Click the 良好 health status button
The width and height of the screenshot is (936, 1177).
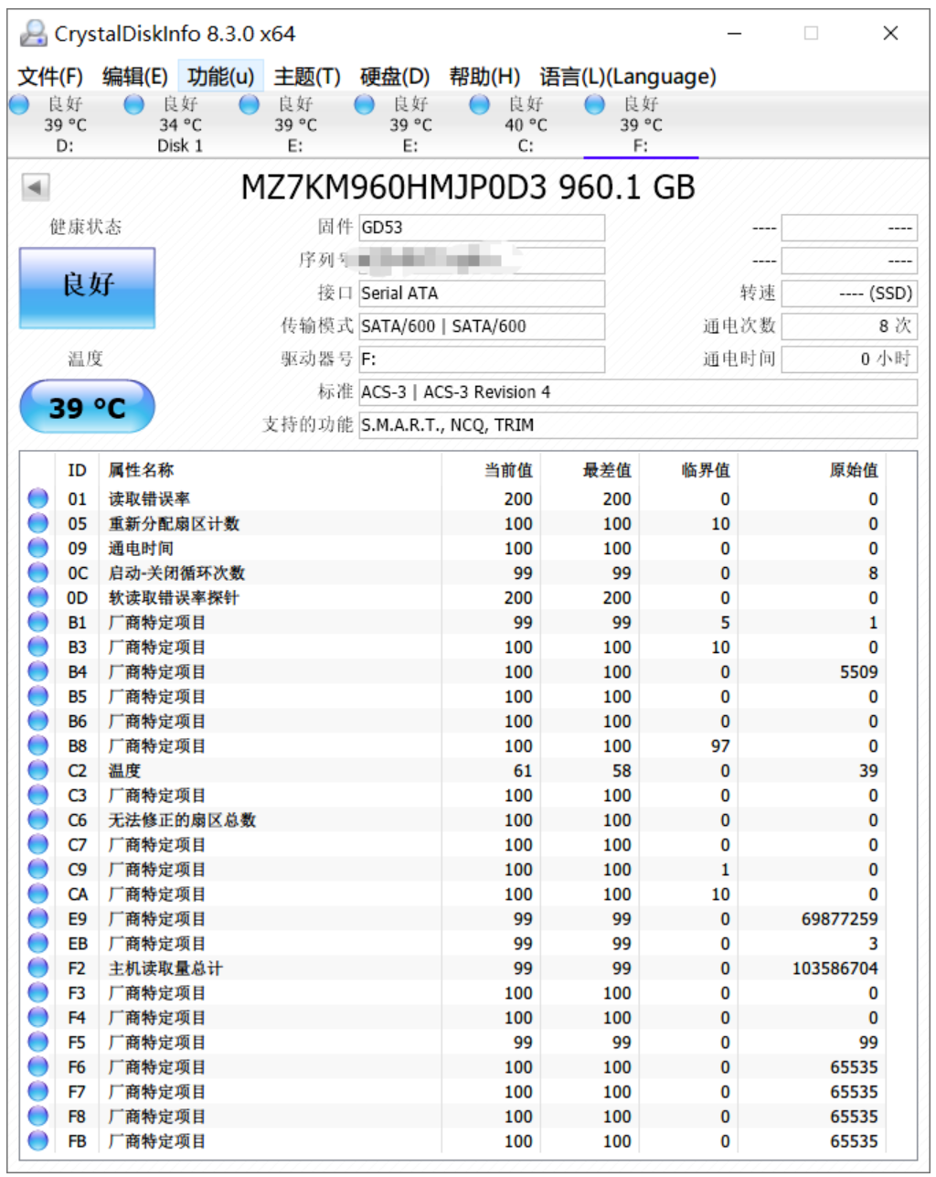[87, 288]
